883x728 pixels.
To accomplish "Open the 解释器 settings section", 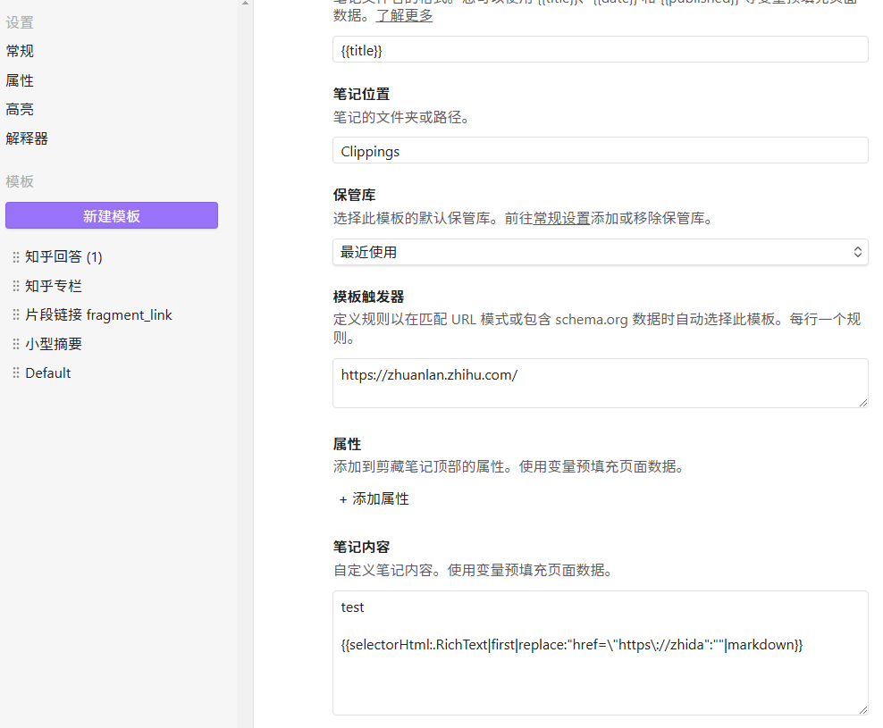I will tap(27, 138).
